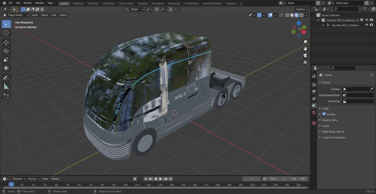The width and height of the screenshot is (376, 194).
Task: Pin the Scene properties panel
Action: [x=371, y=75]
